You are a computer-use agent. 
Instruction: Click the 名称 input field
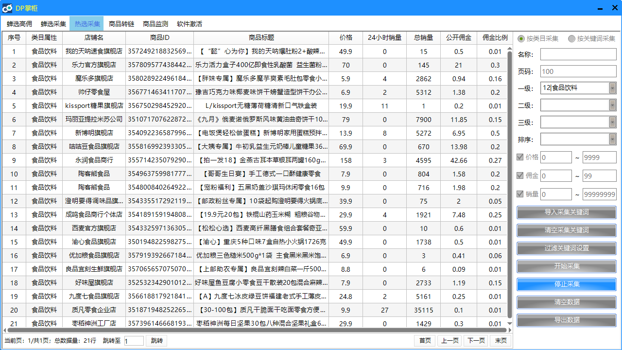point(578,54)
